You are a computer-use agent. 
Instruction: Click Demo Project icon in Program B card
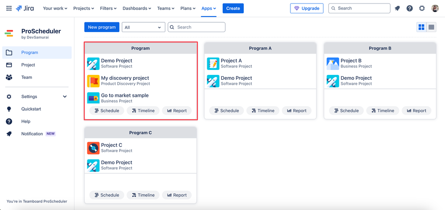[333, 81]
